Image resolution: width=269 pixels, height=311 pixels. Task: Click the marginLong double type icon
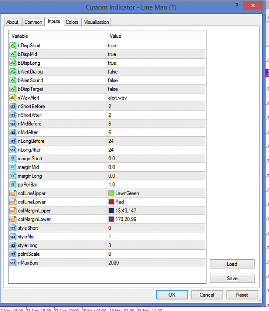point(13,176)
